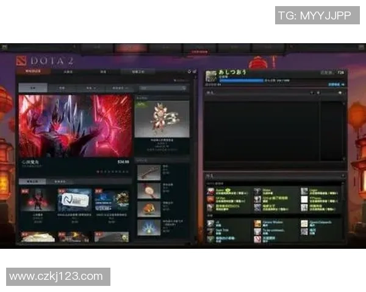This screenshot has width=366, height=292.
Task: Click the player avatar next to the green username
Action: pos(211,76)
